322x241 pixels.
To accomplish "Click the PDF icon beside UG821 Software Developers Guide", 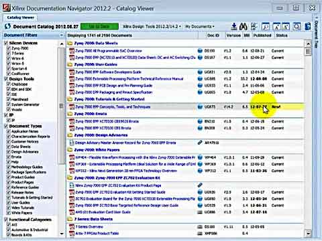I will (72, 72).
